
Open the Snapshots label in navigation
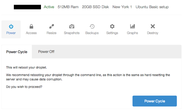pos(72,33)
